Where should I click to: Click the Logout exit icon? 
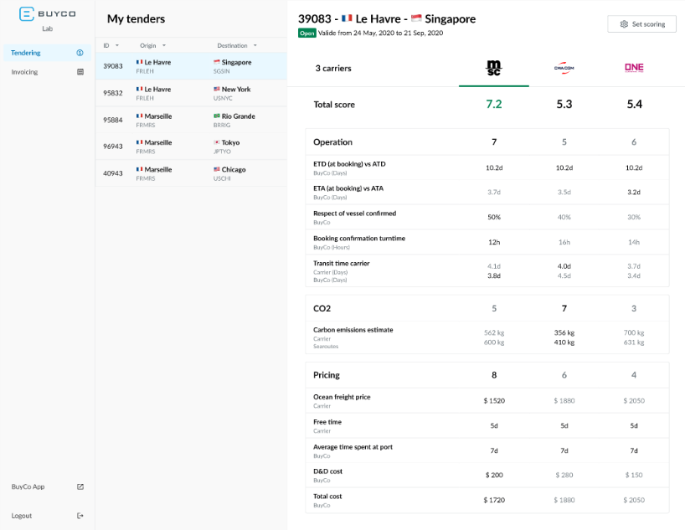pyautogui.click(x=80, y=516)
